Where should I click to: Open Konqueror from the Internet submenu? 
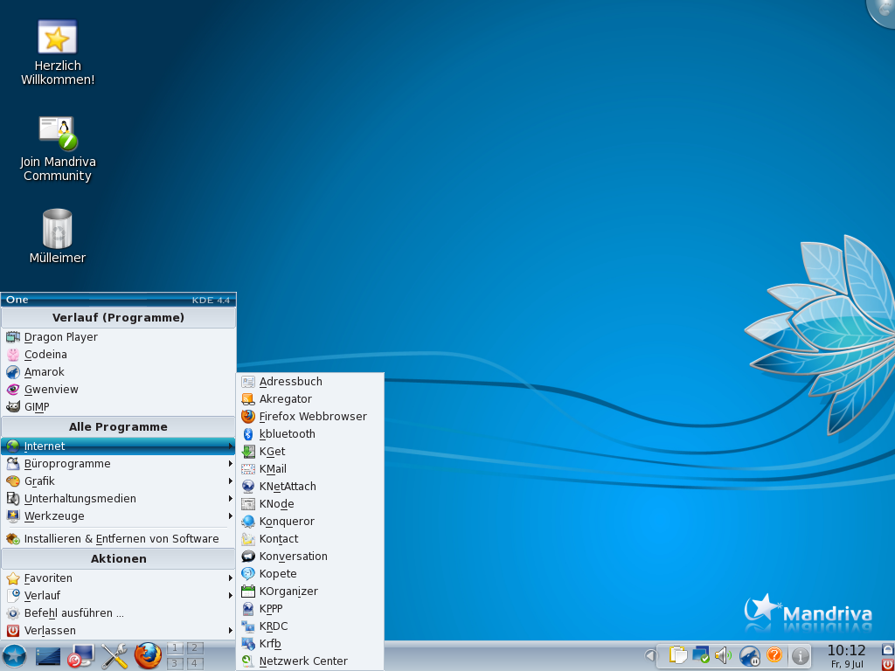(286, 522)
